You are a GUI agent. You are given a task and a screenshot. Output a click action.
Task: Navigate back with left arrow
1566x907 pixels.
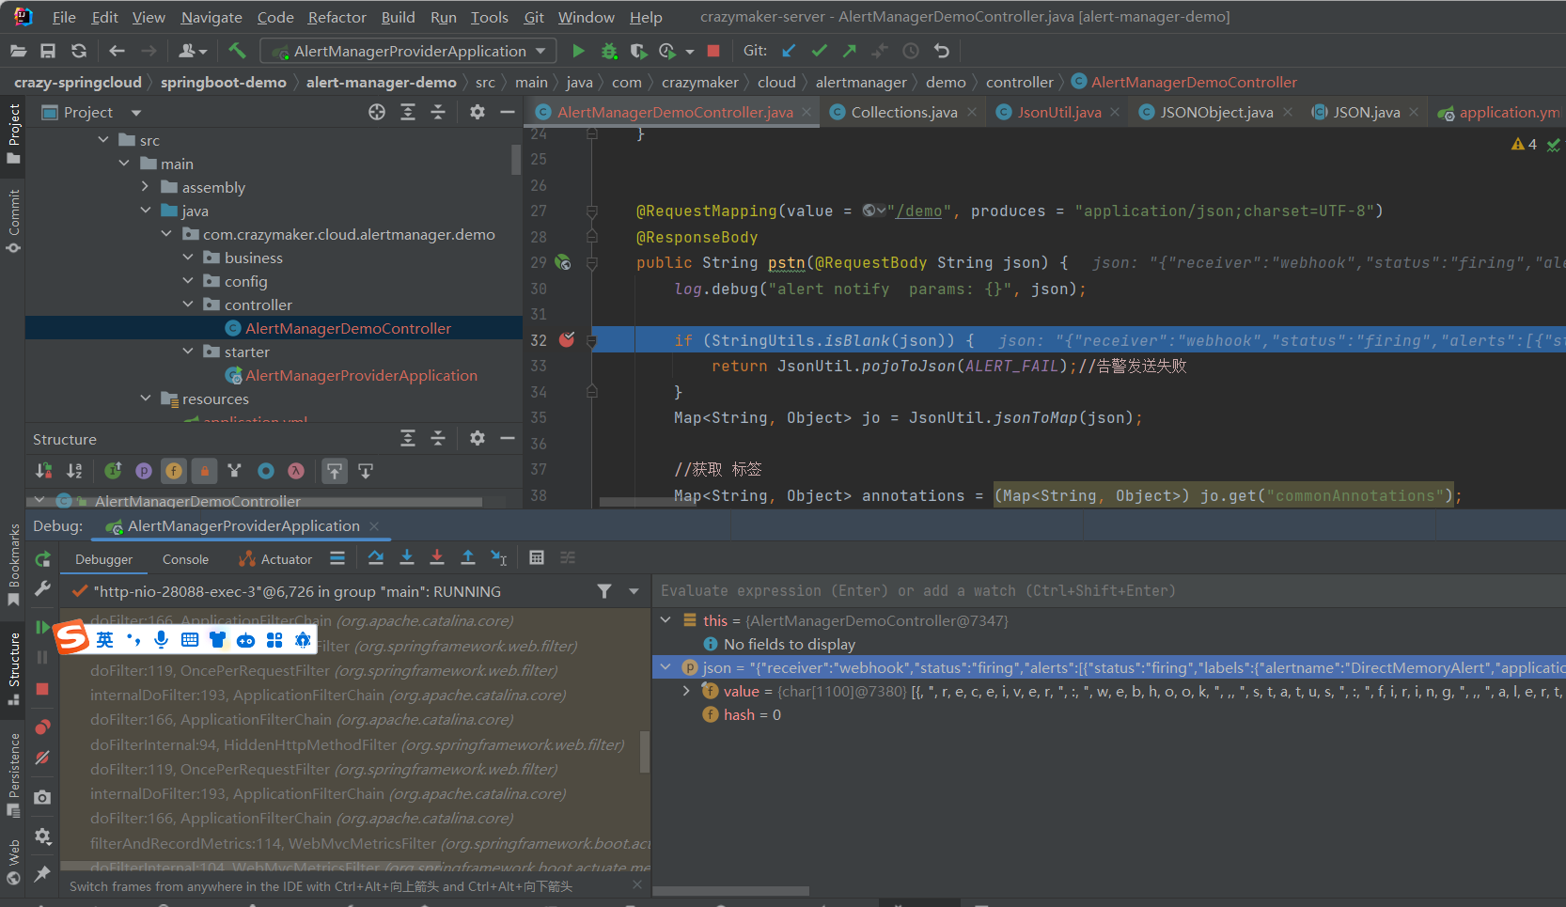coord(117,51)
